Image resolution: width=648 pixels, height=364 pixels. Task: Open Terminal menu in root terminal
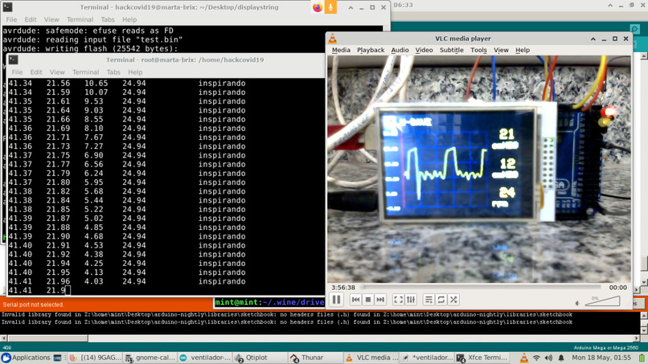click(85, 72)
